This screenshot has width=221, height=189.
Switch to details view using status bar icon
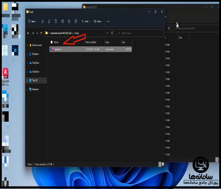tap(160, 164)
